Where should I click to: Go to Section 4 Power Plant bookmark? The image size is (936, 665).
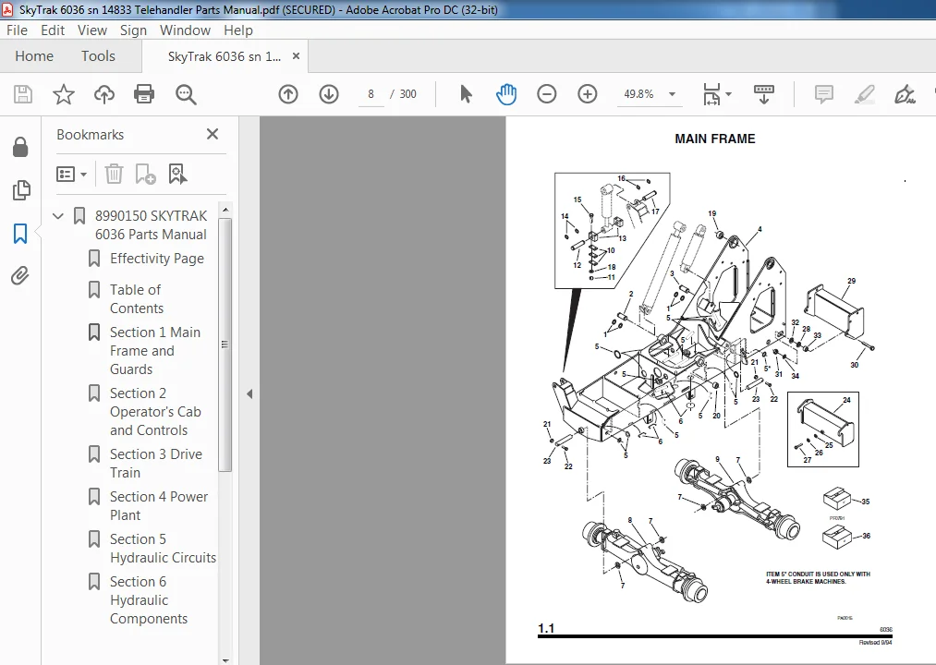coord(159,505)
